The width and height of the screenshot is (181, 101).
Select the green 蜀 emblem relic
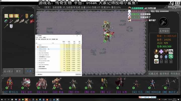click(x=171, y=56)
